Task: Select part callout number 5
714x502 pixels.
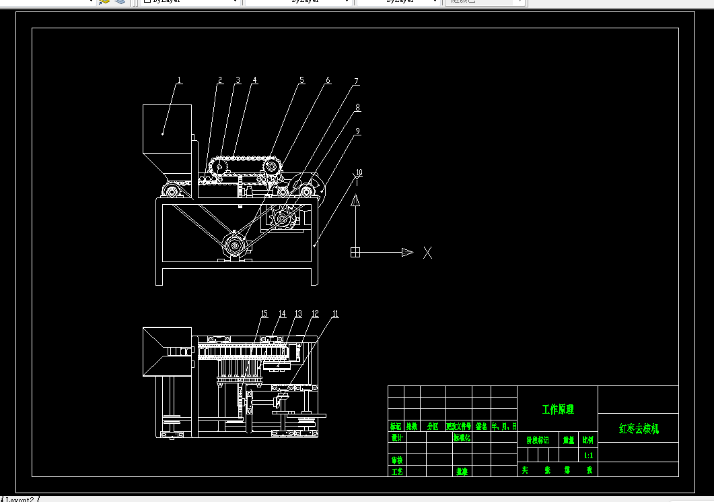Action: coord(301,80)
